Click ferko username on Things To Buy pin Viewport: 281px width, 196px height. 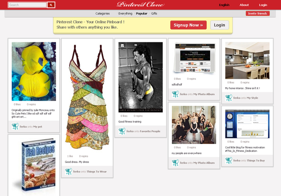237,160
